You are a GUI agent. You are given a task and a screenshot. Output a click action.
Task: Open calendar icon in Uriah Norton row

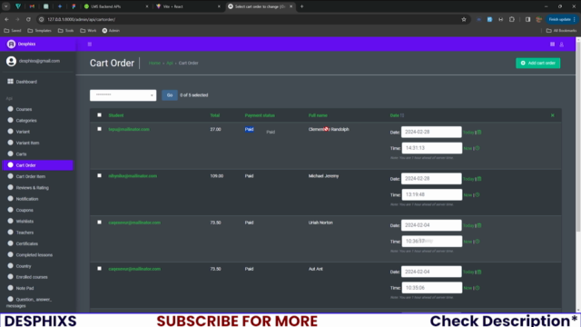pos(479,225)
